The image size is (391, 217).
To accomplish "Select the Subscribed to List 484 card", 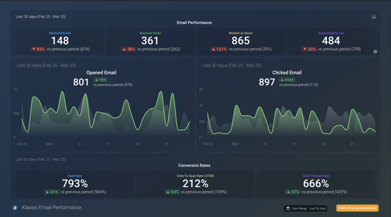I will point(331,41).
